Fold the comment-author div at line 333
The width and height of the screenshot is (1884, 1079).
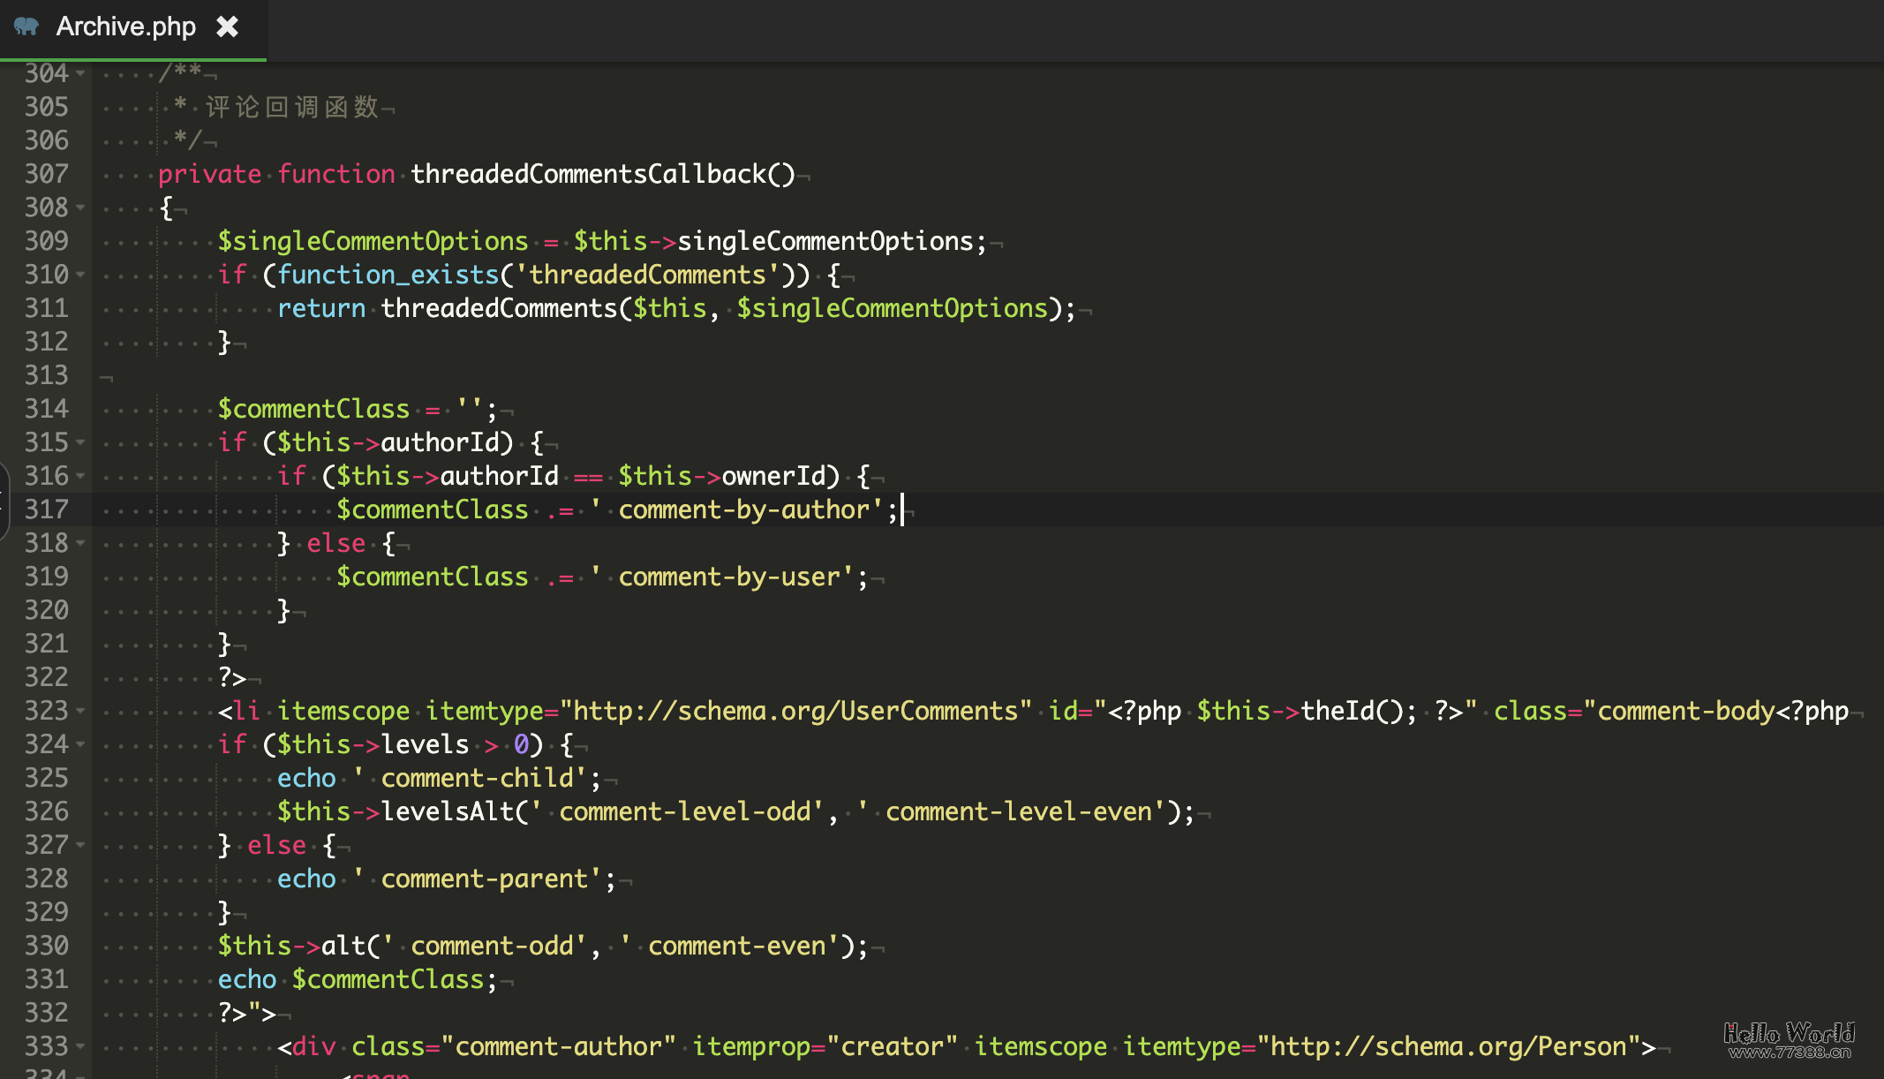click(x=81, y=1046)
